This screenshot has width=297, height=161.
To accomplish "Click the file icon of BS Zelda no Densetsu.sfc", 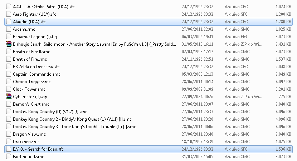I will tap(9, 67).
